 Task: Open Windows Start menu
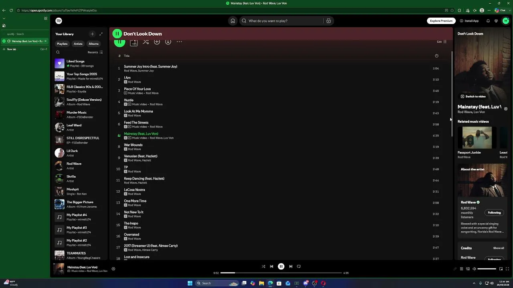190,283
